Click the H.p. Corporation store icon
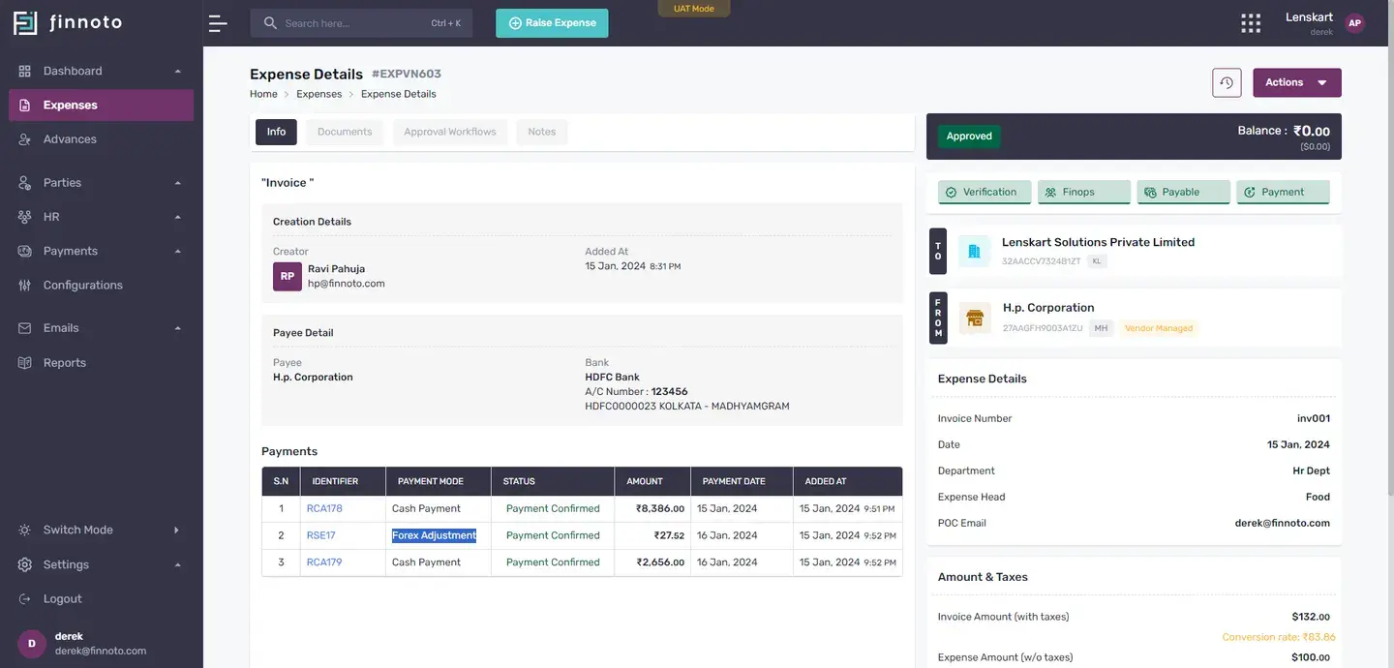 point(975,318)
